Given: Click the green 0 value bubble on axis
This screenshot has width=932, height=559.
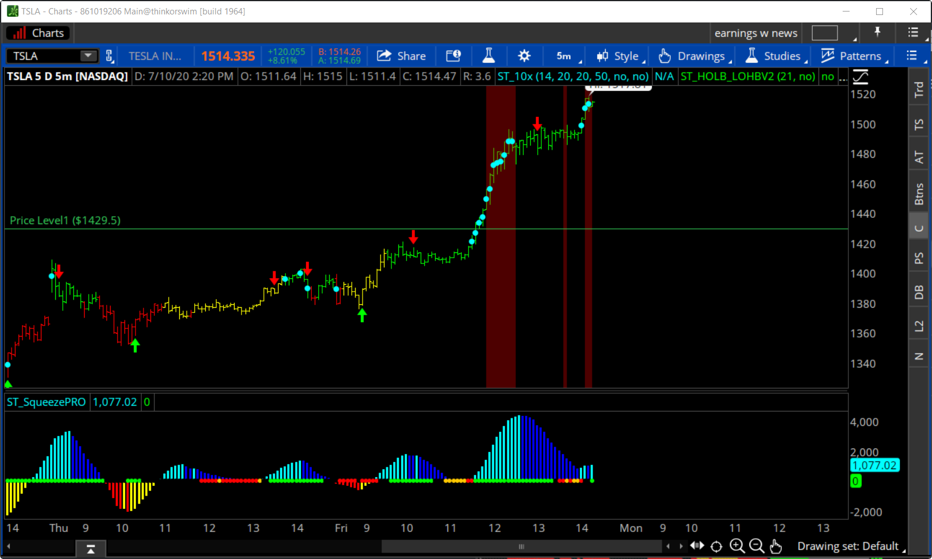Looking at the screenshot, I should 855,481.
